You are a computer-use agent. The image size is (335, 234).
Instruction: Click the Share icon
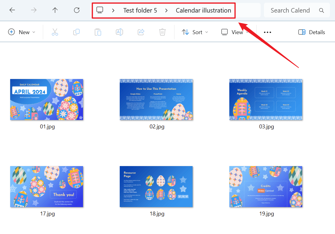point(141,32)
